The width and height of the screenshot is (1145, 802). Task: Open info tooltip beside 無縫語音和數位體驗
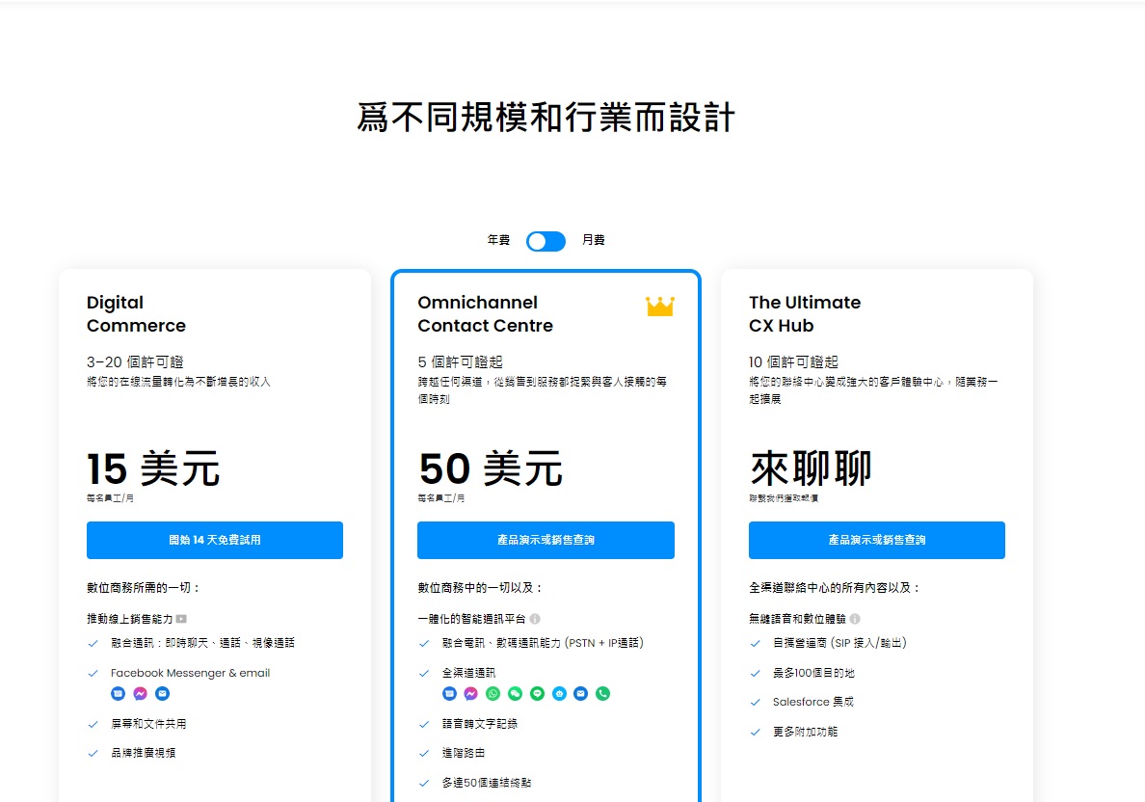(x=855, y=619)
